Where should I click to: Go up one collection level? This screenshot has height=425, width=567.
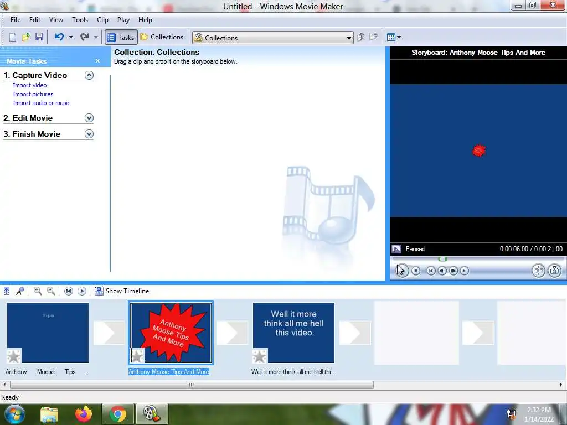tap(360, 37)
